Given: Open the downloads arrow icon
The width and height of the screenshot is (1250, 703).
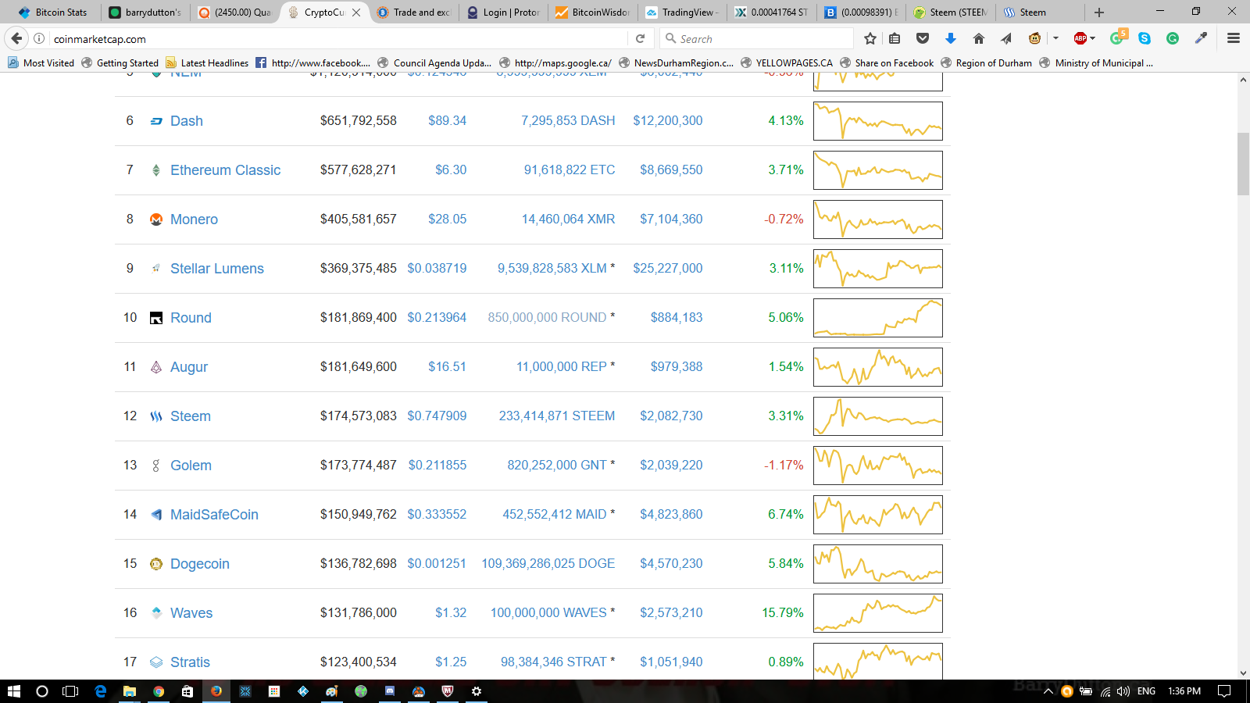Looking at the screenshot, I should point(951,38).
